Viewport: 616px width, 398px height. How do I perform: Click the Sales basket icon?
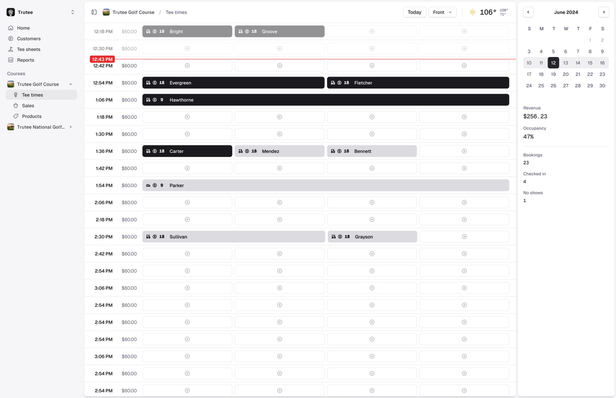[x=16, y=106]
